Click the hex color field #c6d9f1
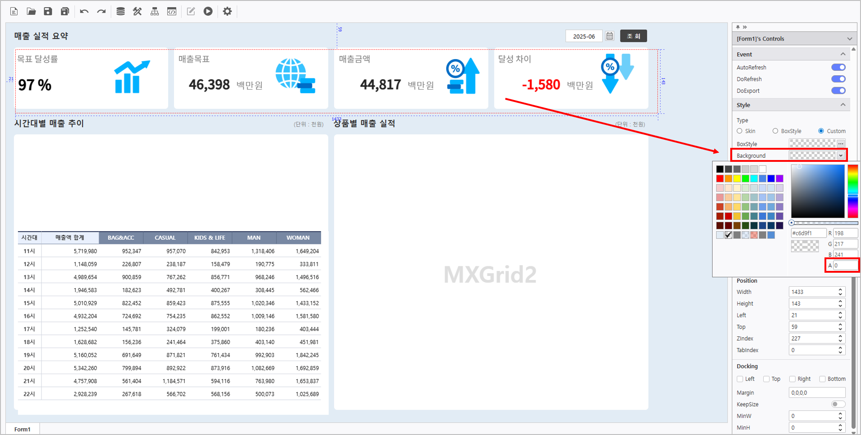The width and height of the screenshot is (861, 435). coord(809,233)
